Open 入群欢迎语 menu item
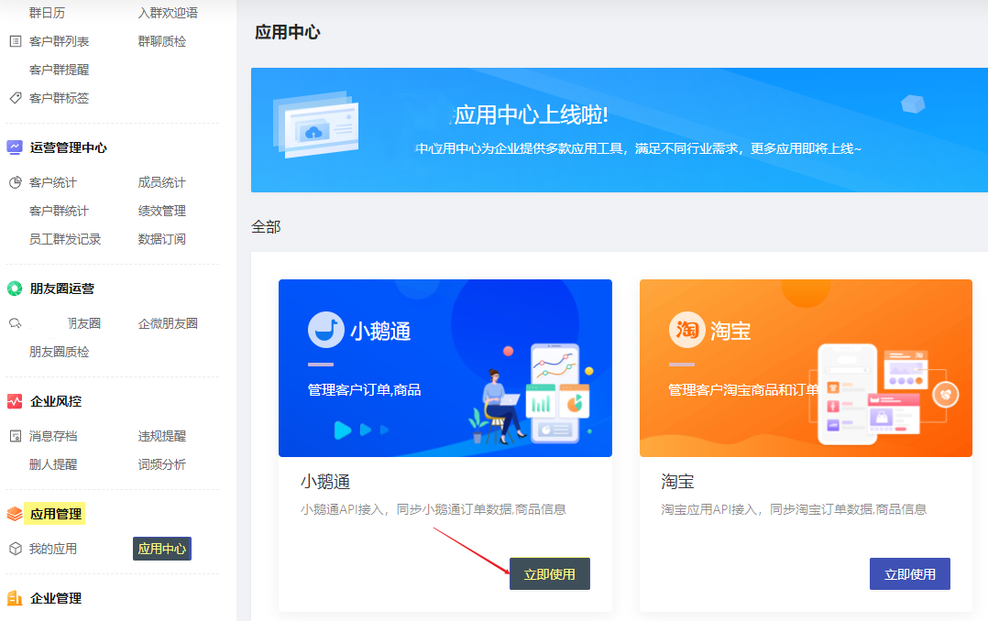The image size is (988, 621). (x=168, y=13)
